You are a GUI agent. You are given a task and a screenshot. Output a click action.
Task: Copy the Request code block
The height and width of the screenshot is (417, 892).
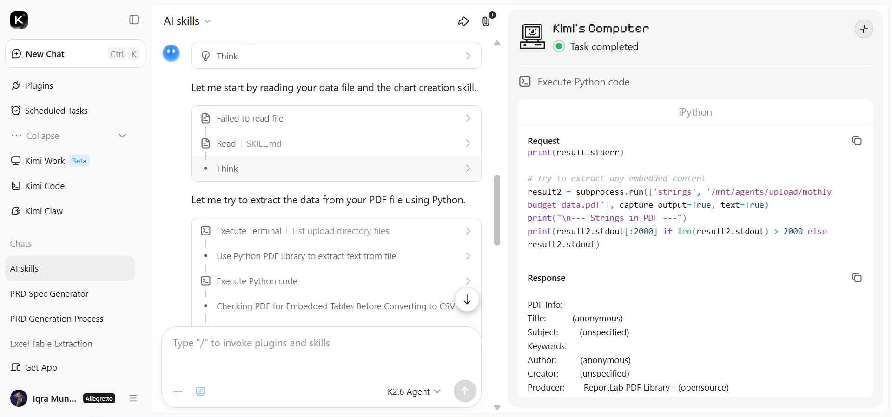(857, 141)
